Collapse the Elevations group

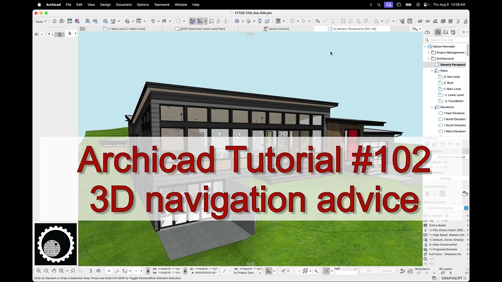(x=432, y=107)
